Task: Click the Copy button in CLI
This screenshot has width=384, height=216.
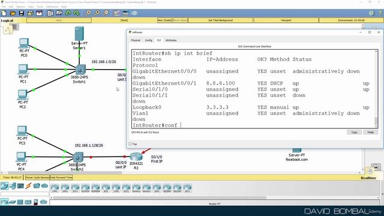Action: click(x=354, y=132)
